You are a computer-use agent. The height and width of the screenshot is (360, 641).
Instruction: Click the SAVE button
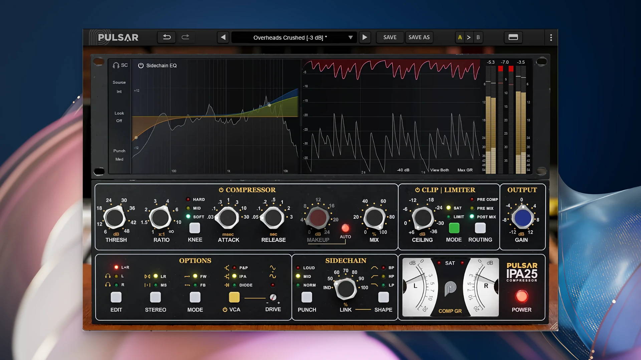pyautogui.click(x=390, y=37)
